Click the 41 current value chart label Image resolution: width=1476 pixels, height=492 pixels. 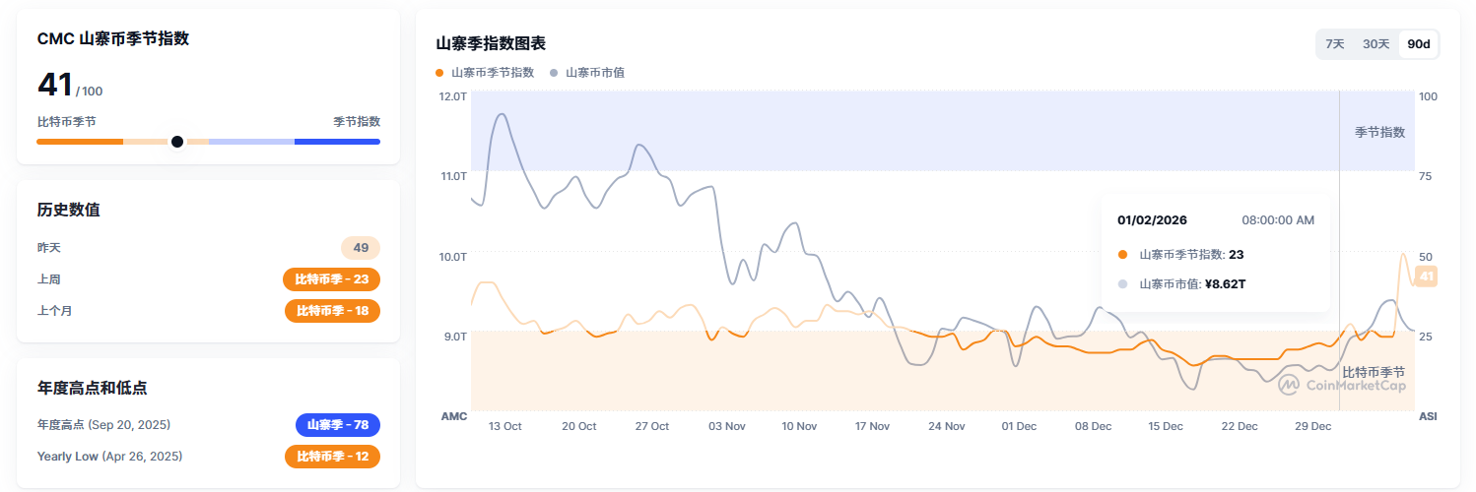point(1425,277)
